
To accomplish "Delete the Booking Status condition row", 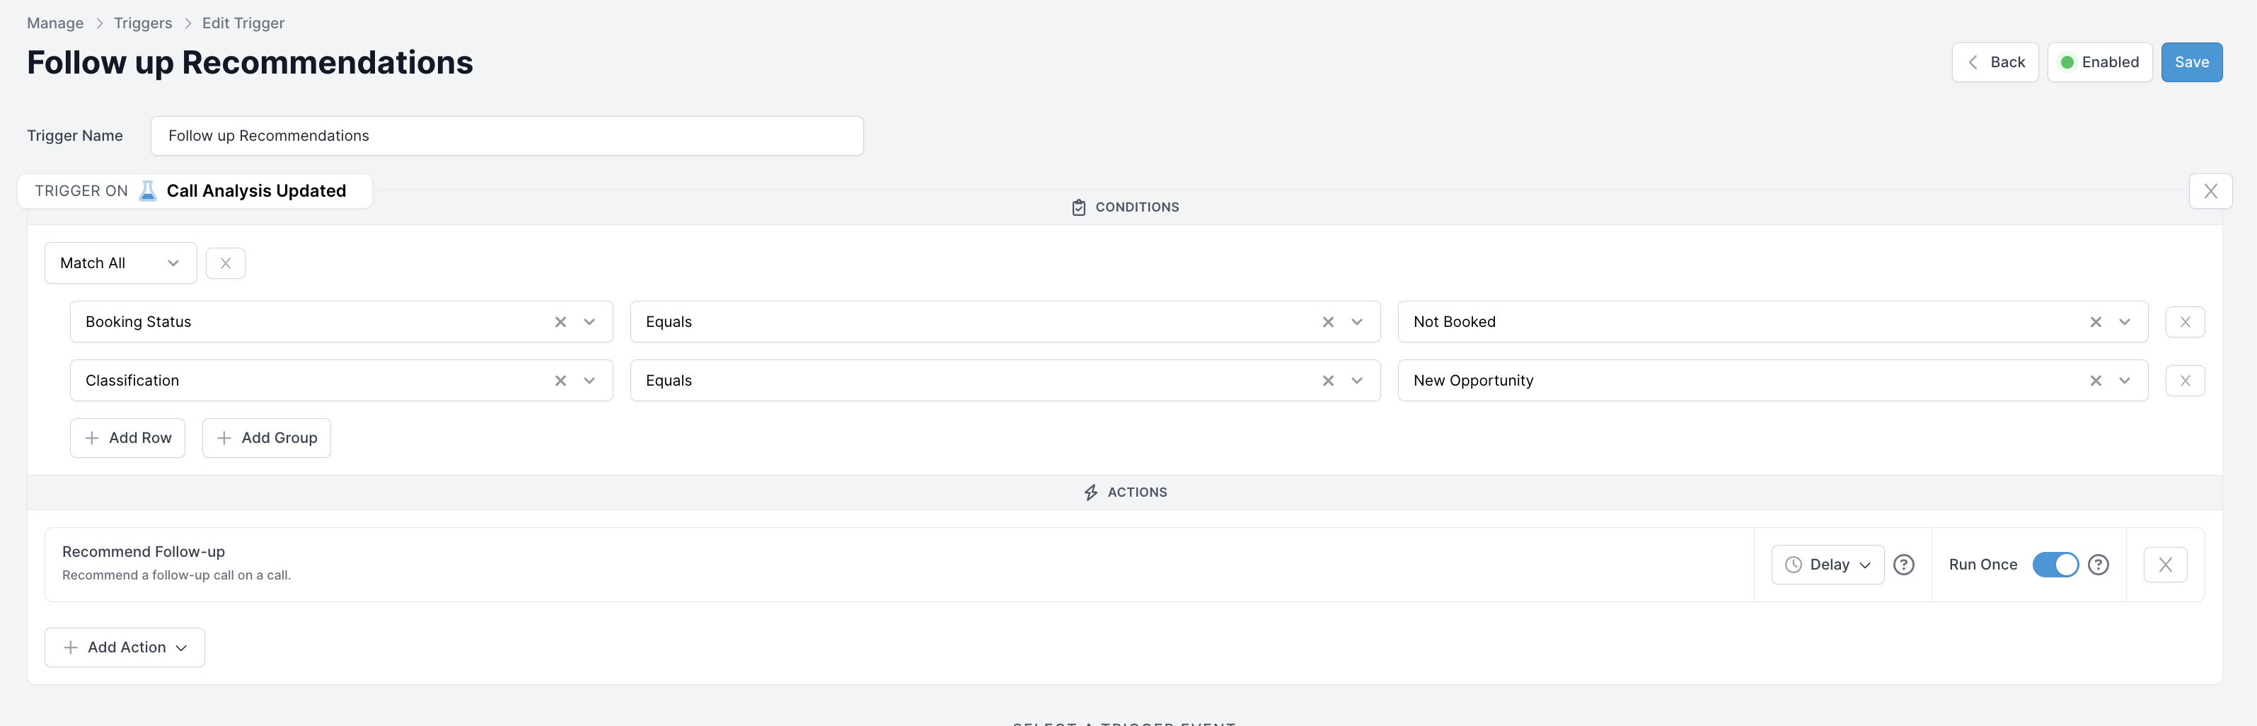I will [2185, 321].
